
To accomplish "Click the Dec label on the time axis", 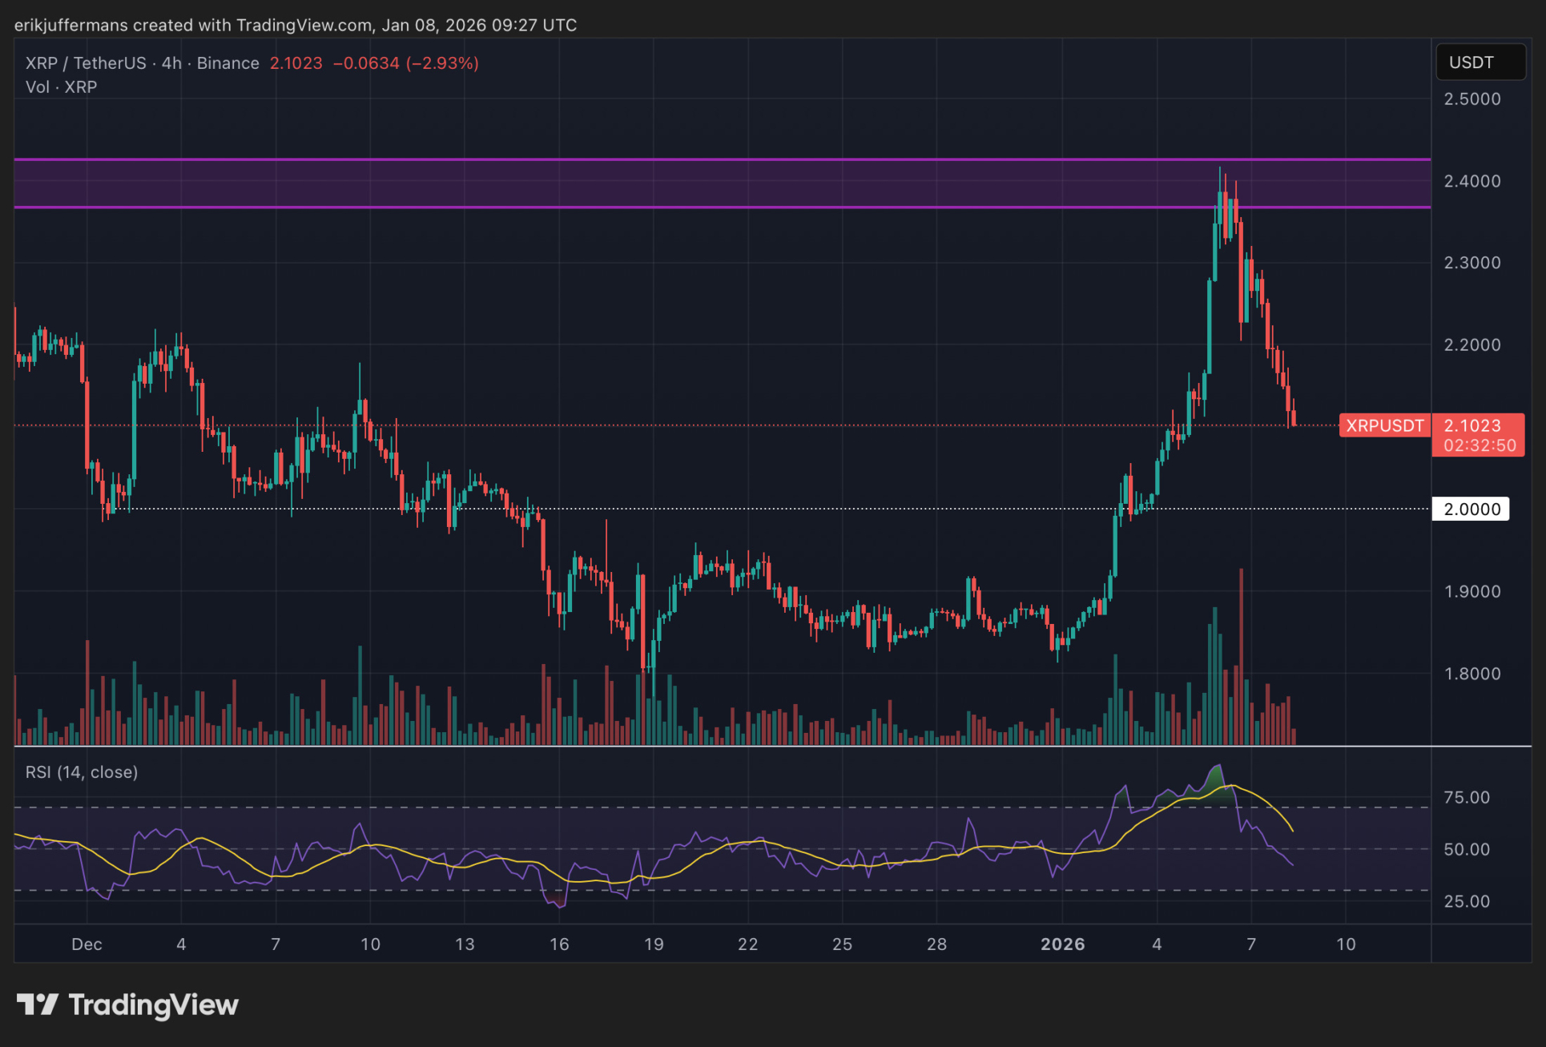I will (x=87, y=944).
